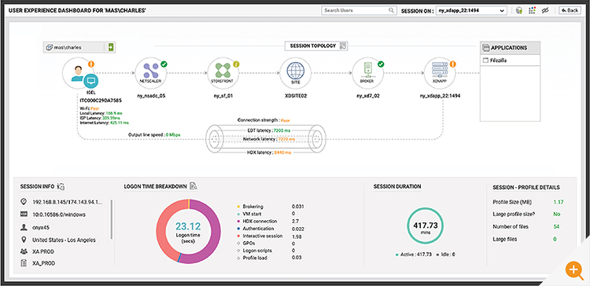Open the Logon Time Breakdown details icon
The height and width of the screenshot is (286, 590).
[x=194, y=185]
